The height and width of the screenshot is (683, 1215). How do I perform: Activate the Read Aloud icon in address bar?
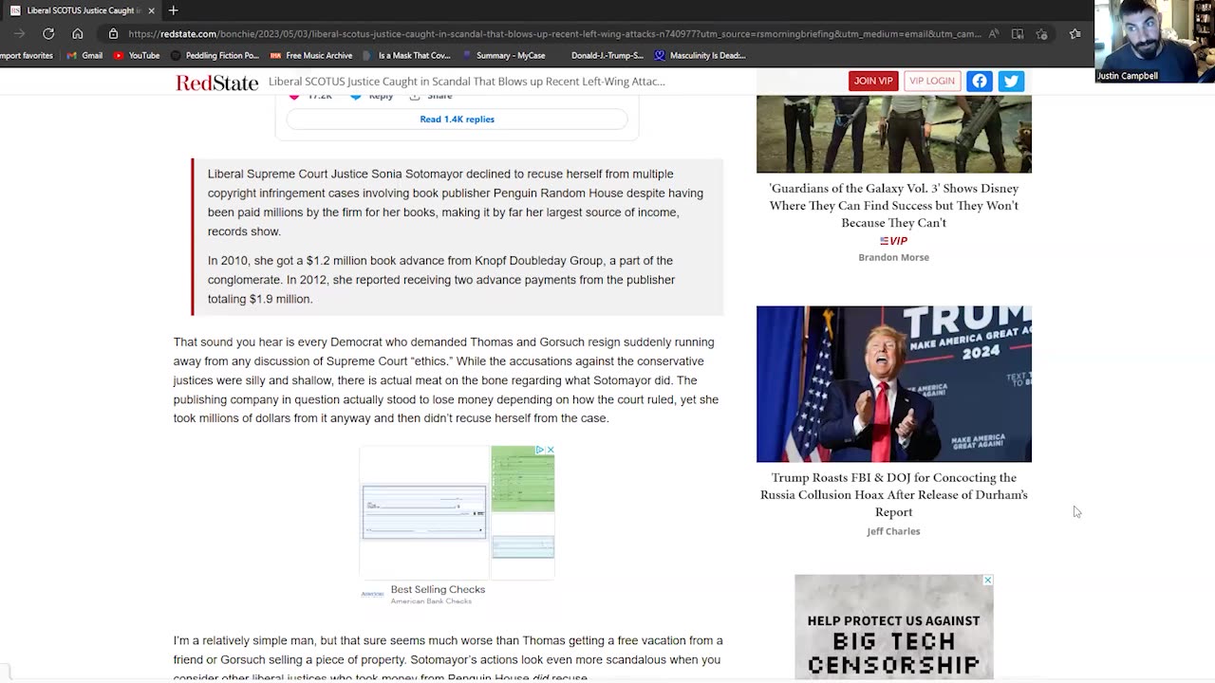(994, 33)
